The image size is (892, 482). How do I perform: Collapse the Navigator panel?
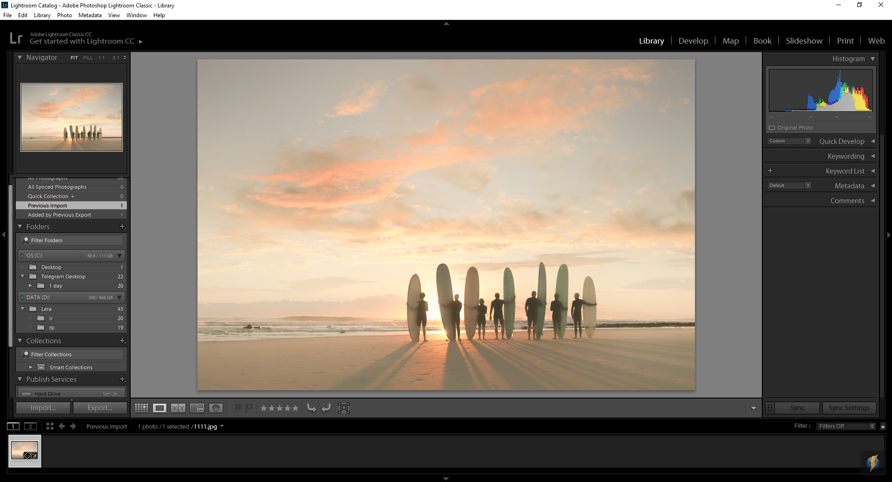tap(20, 58)
